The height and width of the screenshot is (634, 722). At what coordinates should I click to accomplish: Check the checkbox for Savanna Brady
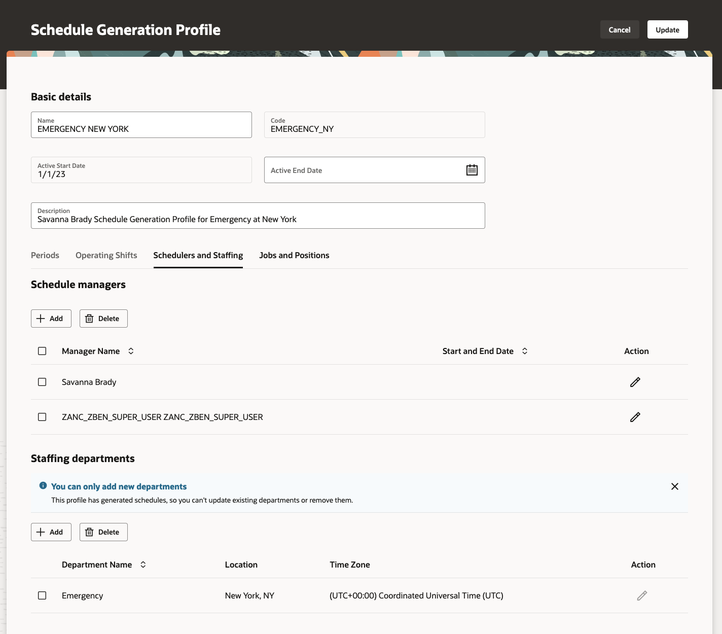pos(42,382)
